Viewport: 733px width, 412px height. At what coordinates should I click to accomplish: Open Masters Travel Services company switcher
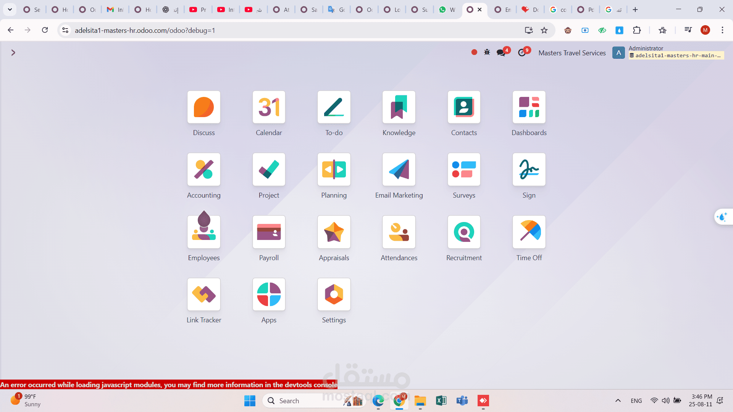572,53
